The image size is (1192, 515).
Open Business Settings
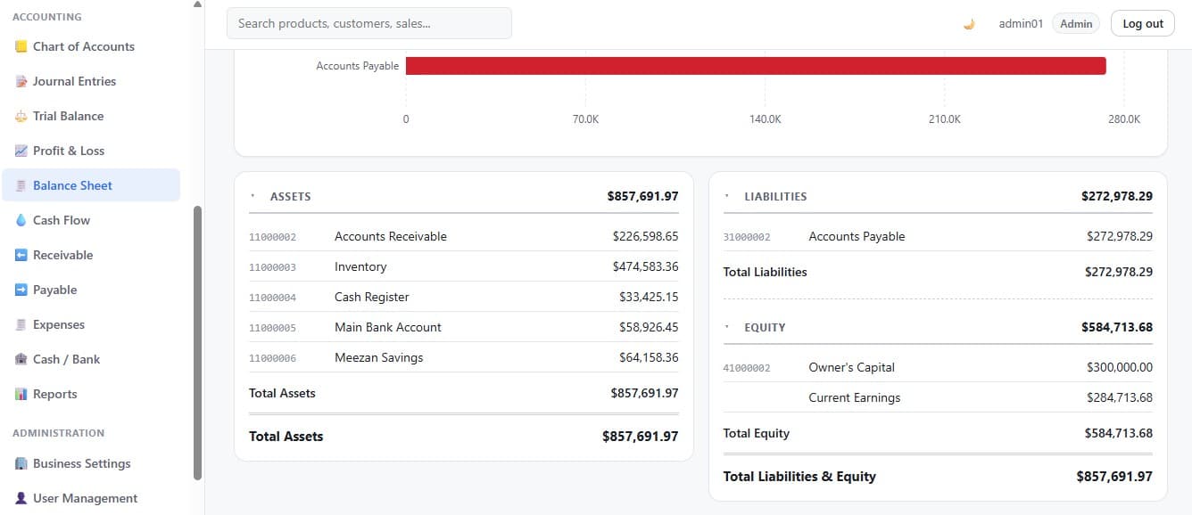pyautogui.click(x=90, y=463)
